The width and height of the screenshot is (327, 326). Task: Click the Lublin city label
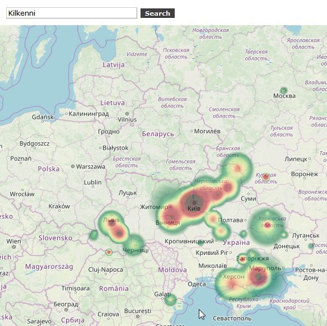click(93, 183)
